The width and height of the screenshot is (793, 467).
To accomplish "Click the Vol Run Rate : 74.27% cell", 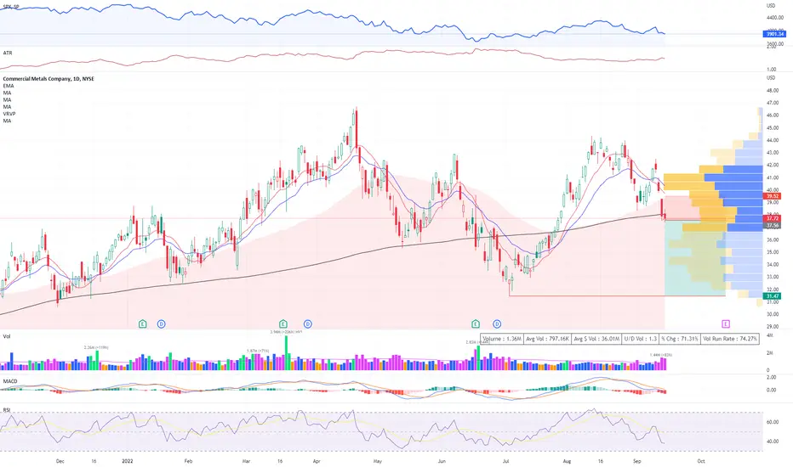I will point(730,339).
